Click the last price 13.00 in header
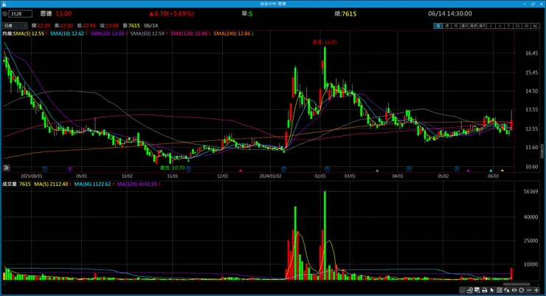Screen dimensions: 546x296 (63, 13)
